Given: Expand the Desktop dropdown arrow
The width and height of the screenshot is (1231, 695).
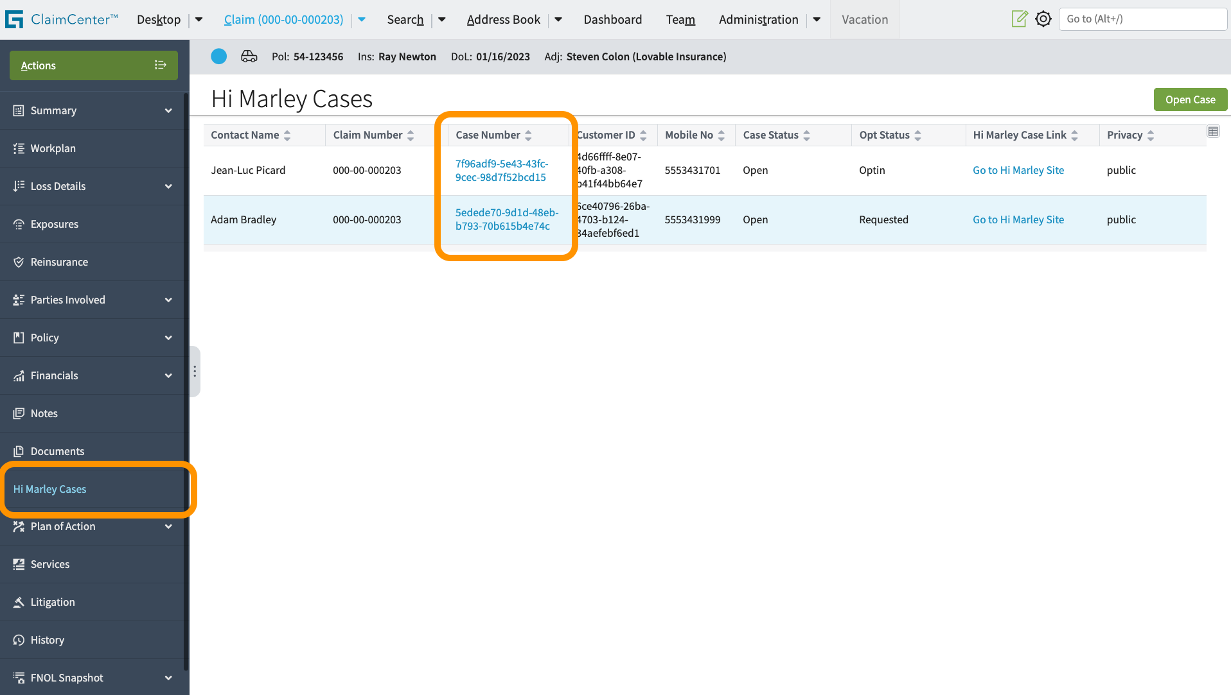Looking at the screenshot, I should click(199, 20).
